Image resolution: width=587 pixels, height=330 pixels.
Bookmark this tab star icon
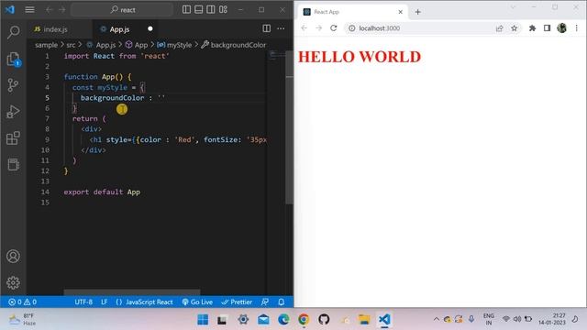[515, 28]
